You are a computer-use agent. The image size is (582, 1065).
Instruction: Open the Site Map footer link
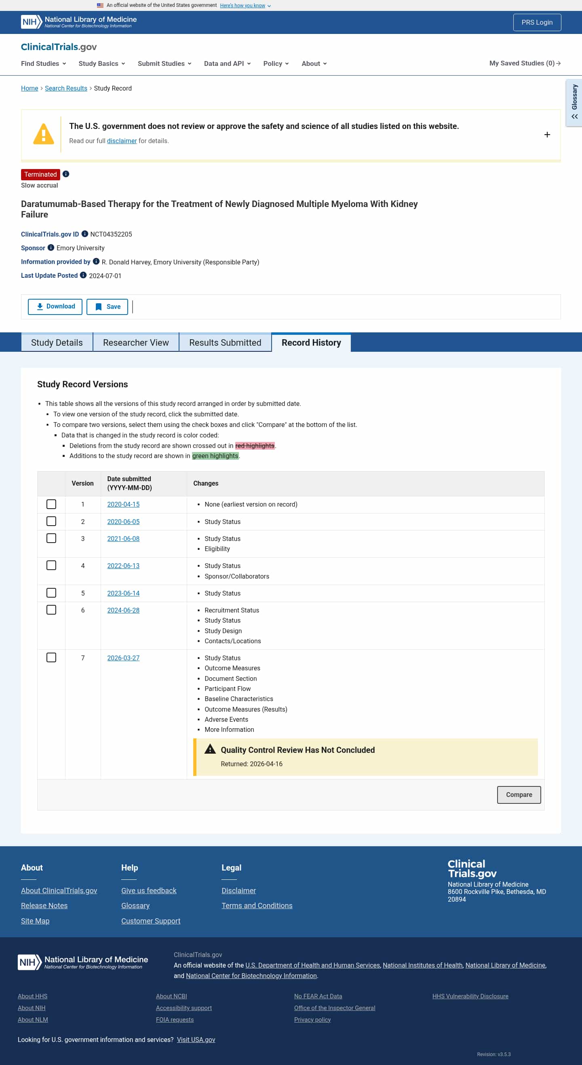pyautogui.click(x=35, y=921)
